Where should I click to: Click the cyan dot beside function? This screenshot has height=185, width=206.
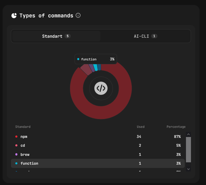point(16,163)
